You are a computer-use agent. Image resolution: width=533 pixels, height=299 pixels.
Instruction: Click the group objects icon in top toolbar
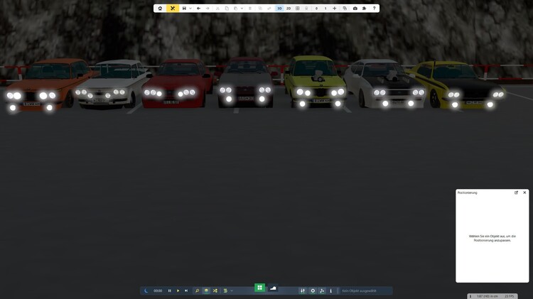coord(260,8)
